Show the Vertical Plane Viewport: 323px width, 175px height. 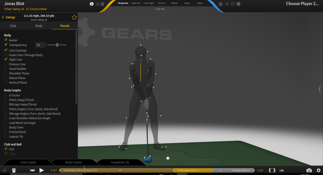click(x=6, y=82)
